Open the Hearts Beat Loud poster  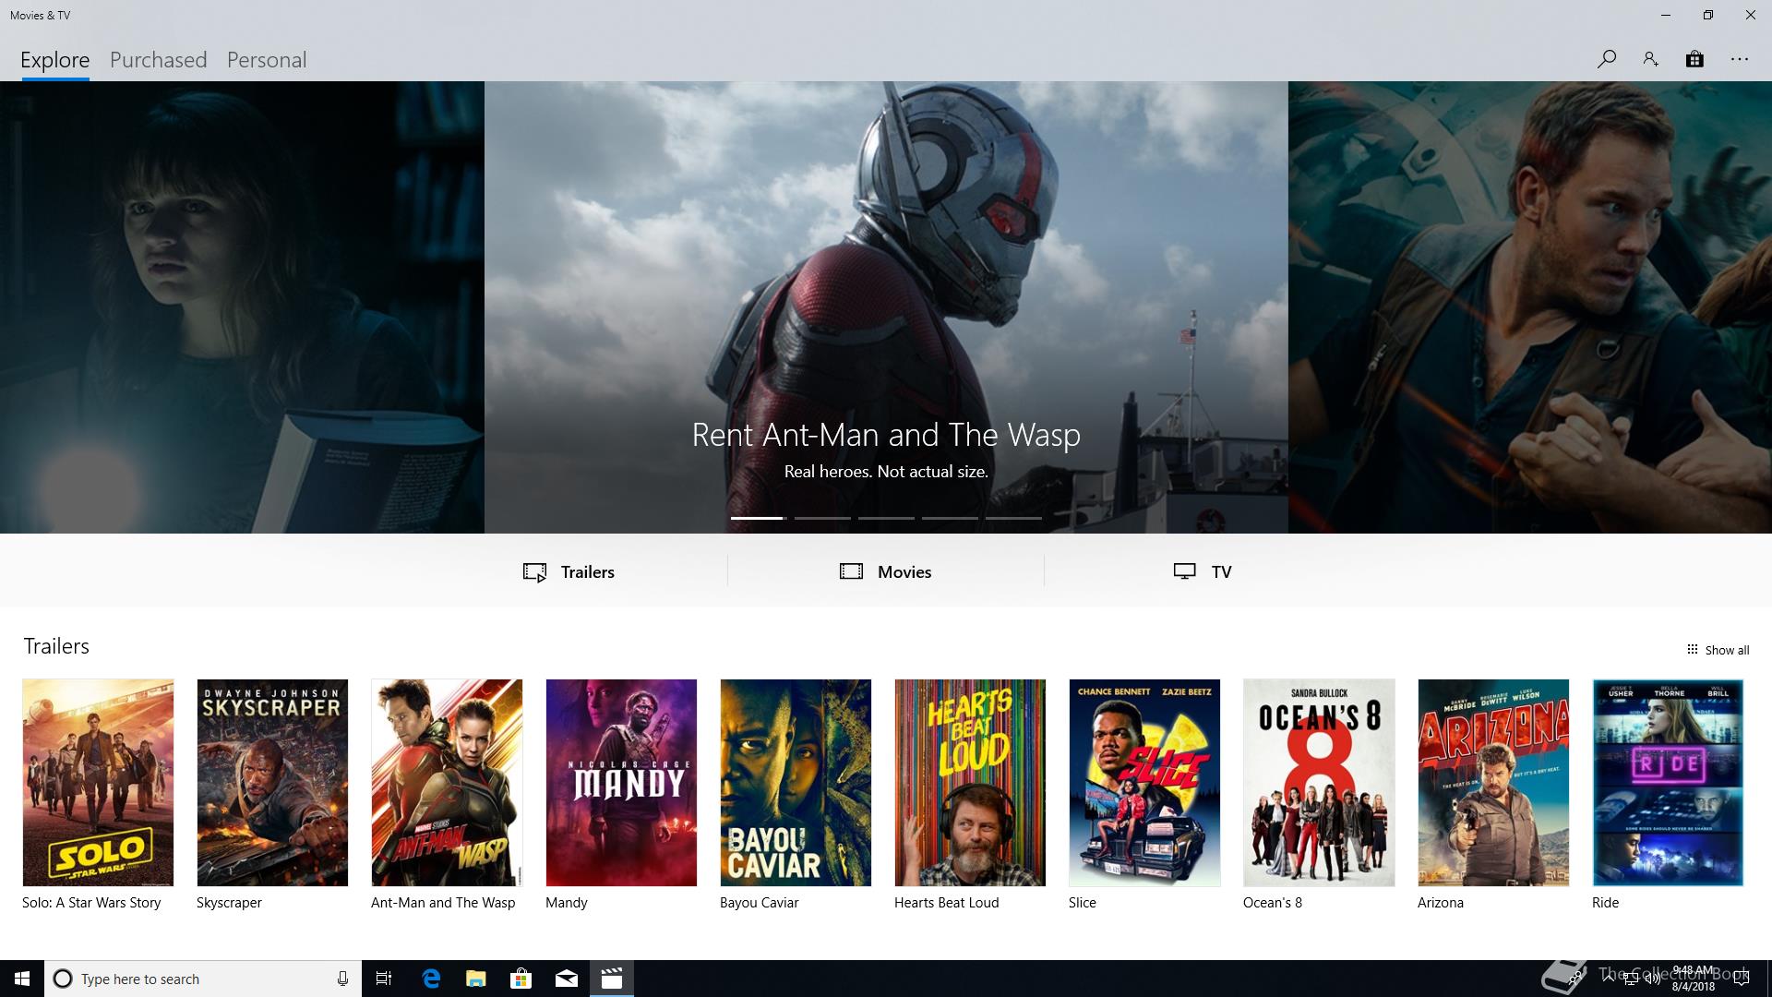click(970, 783)
